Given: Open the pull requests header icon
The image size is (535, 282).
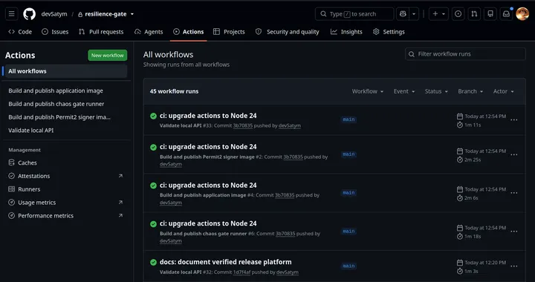Looking at the screenshot, I should click(x=474, y=14).
